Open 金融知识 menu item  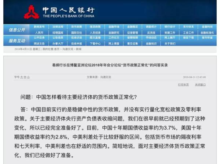point(151,43)
